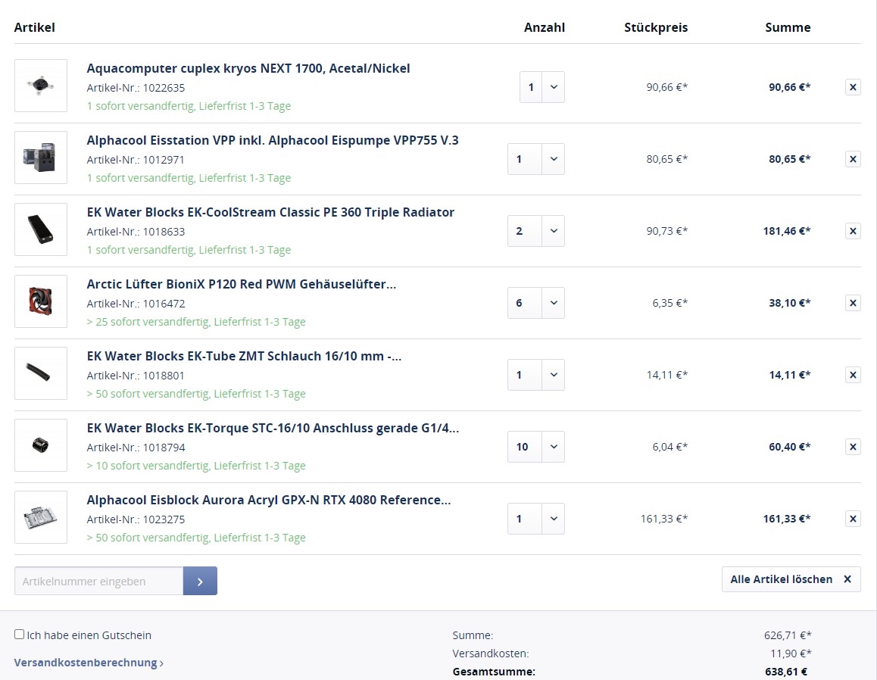Viewport: 877px width, 680px height.
Task: Remove EK-Torque STC-16/10 fittings item
Action: [853, 447]
